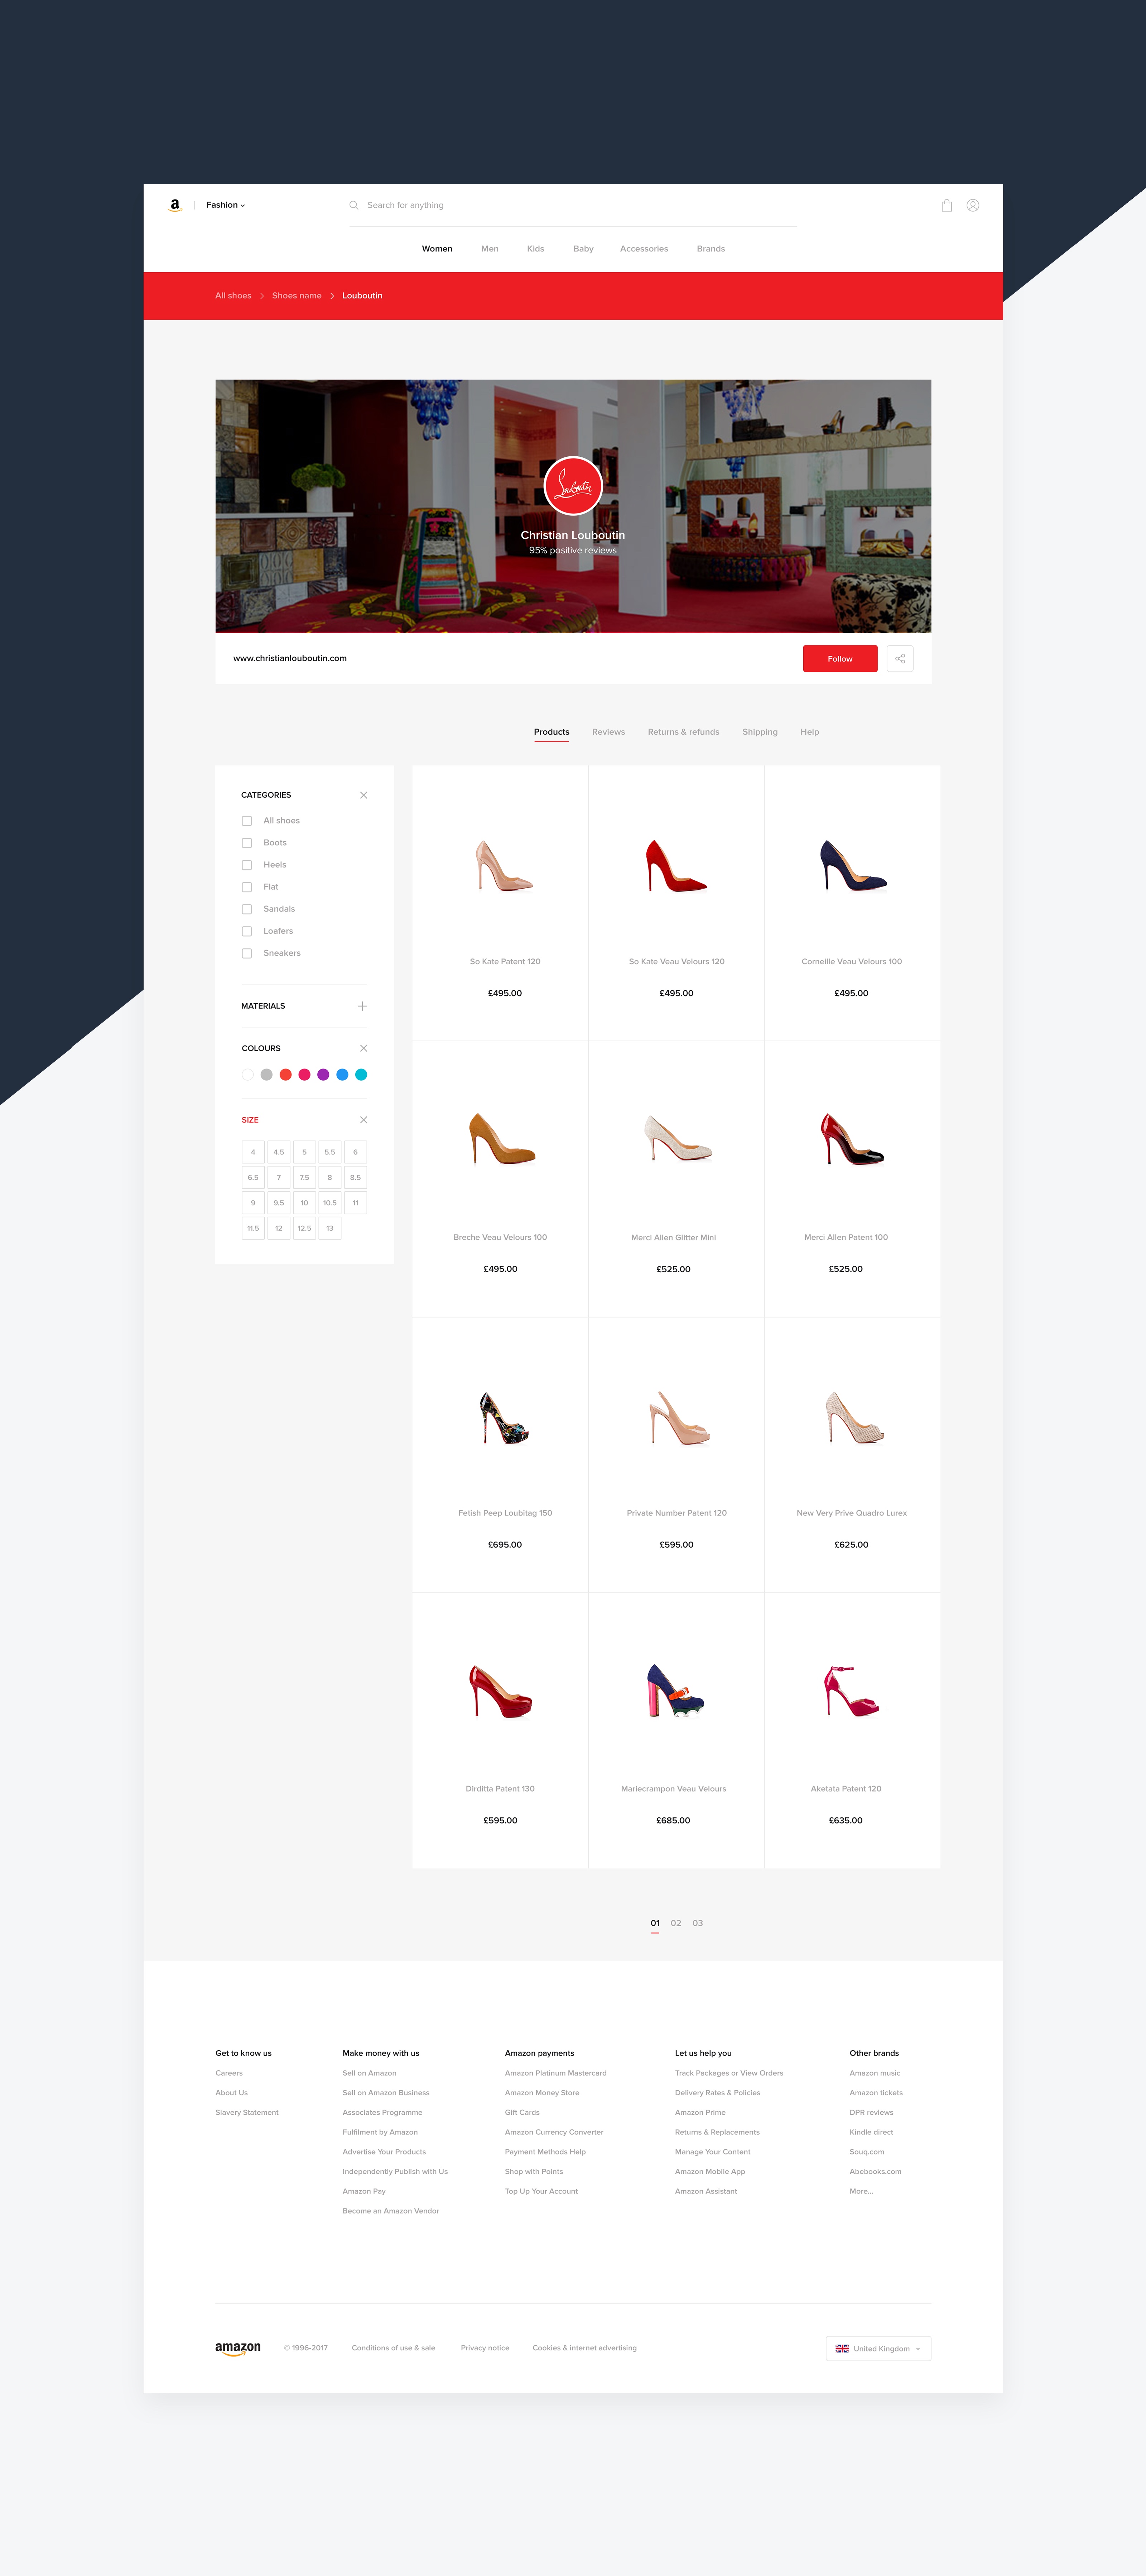Viewport: 1146px width, 2576px height.
Task: Switch to the Shipping tab
Action: [x=760, y=732]
